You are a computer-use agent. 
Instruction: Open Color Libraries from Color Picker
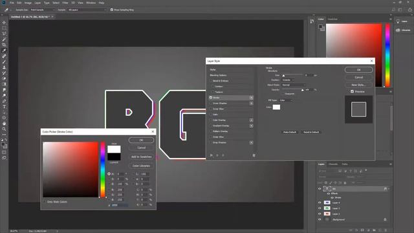pos(141,166)
